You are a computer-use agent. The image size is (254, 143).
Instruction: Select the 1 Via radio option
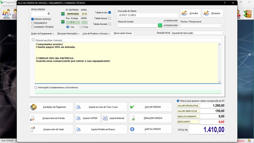coord(68,27)
